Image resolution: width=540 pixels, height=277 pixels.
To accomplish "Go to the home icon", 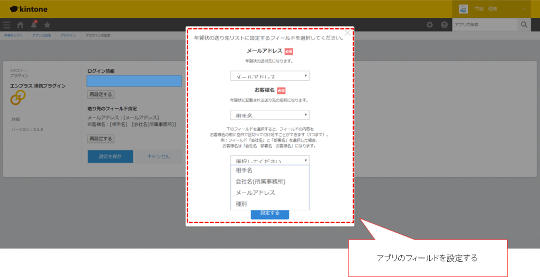I will click(21, 25).
